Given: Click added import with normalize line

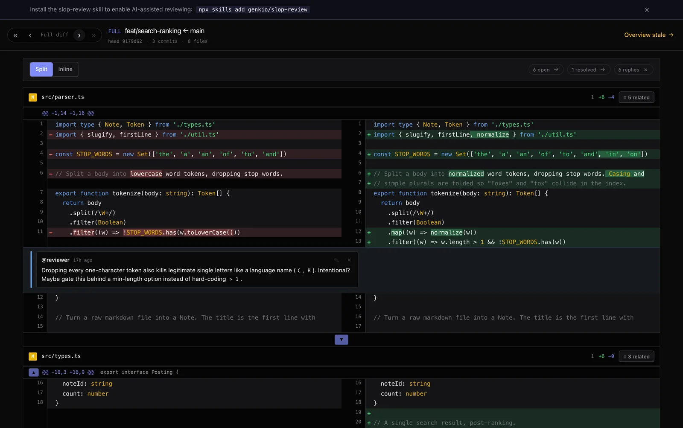Looking at the screenshot, I should click(513, 134).
